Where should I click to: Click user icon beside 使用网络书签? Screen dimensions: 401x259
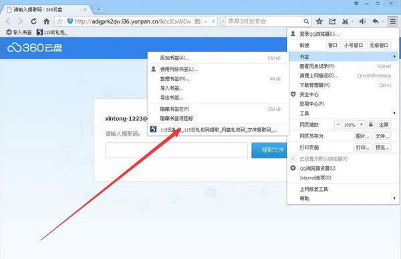point(154,69)
